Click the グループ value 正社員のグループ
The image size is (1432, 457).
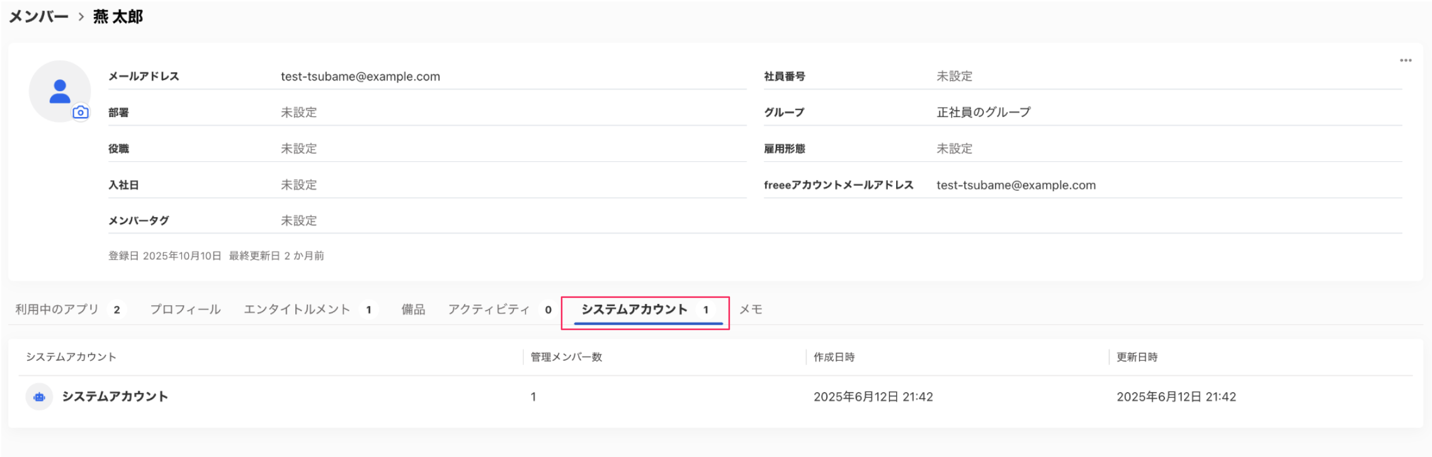[984, 112]
